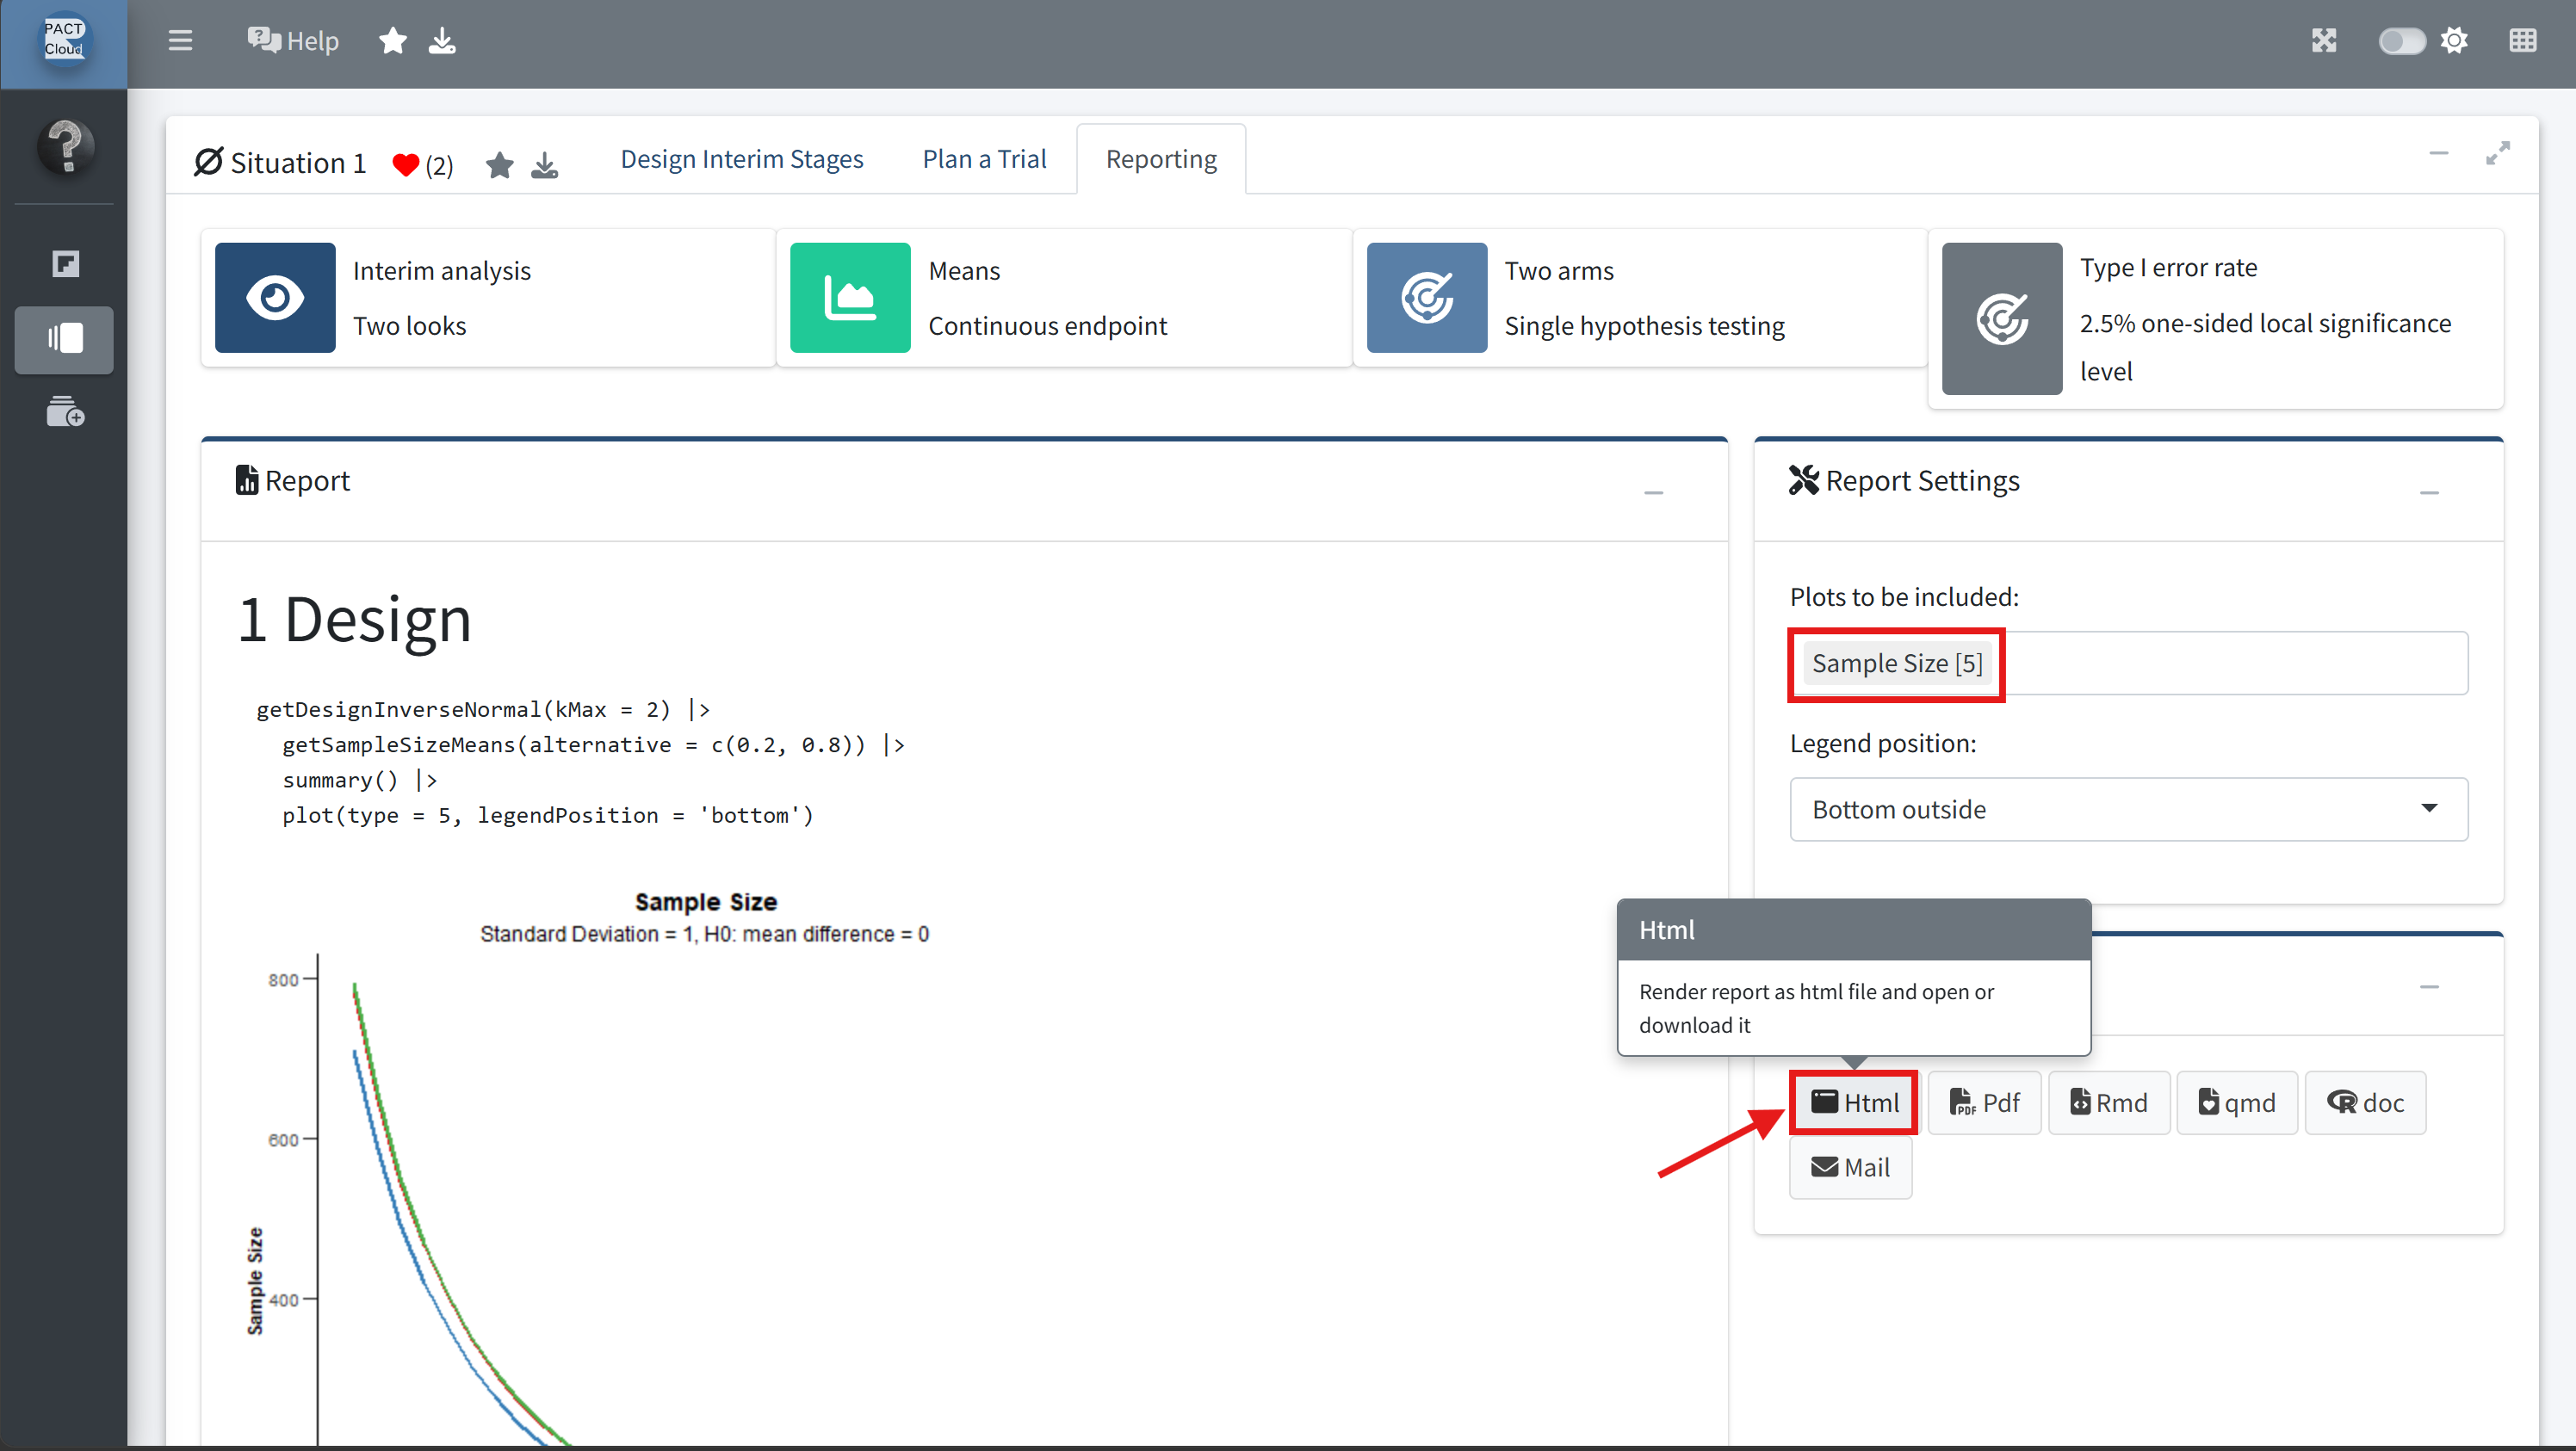Select the highlighted sidebar cards icon

[x=65, y=340]
